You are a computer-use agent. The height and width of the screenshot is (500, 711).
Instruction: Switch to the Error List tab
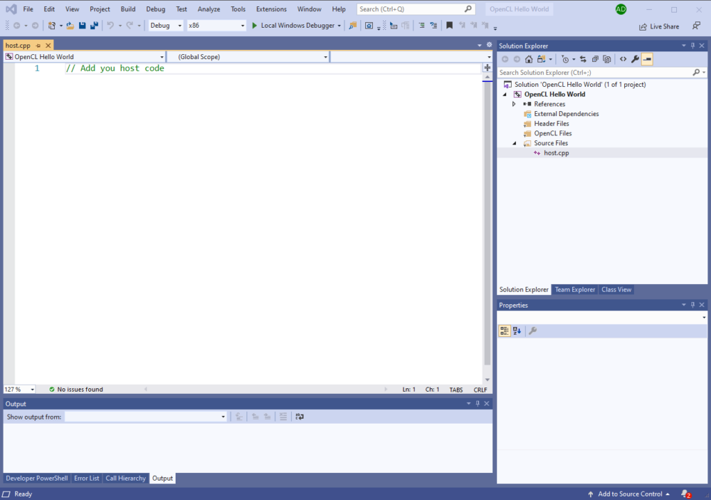pyautogui.click(x=87, y=478)
